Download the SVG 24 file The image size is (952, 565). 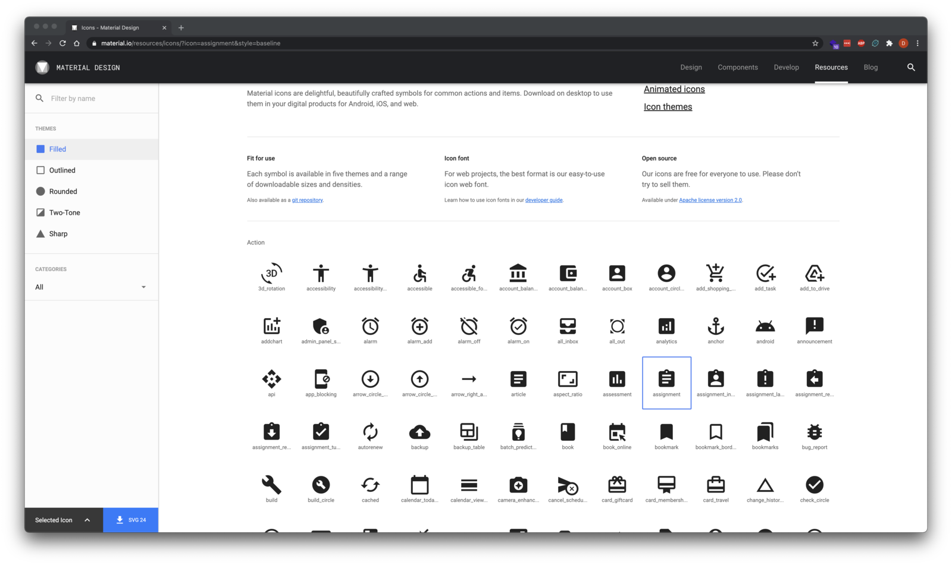[131, 520]
